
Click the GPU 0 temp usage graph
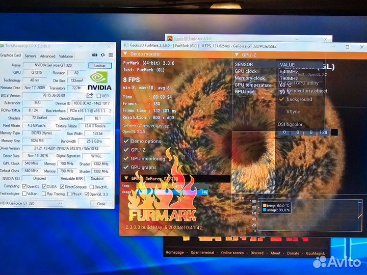[x=309, y=215]
